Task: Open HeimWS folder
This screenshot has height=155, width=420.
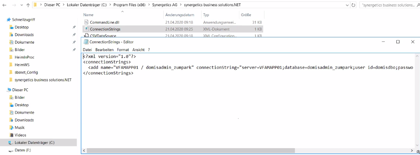Action: coord(21,65)
